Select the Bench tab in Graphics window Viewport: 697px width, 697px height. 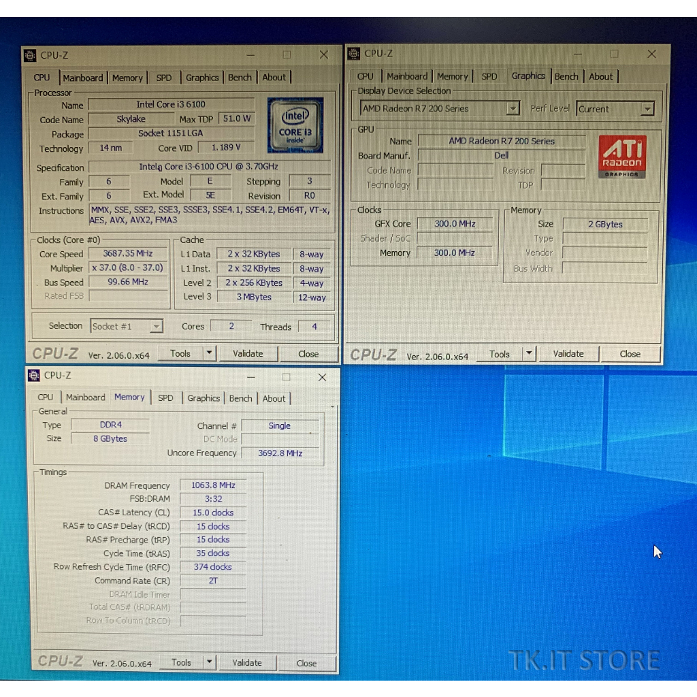[566, 76]
